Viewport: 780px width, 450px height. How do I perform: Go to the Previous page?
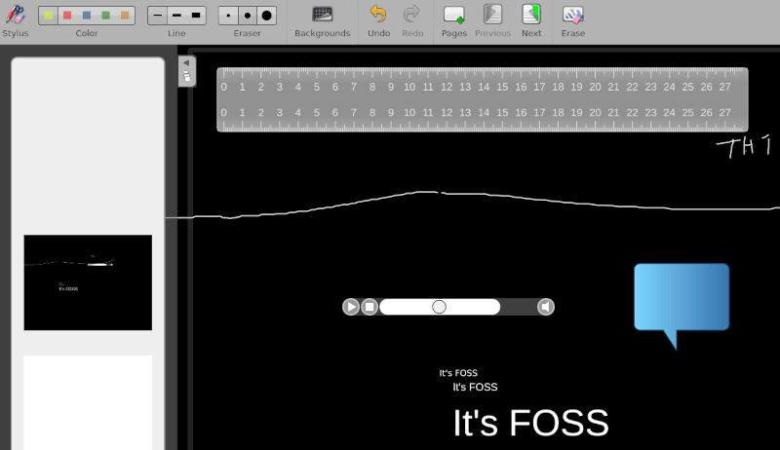pos(492,16)
